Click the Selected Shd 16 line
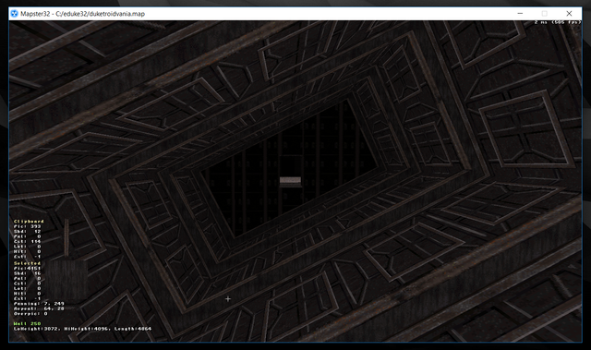This screenshot has height=350, width=591. [x=27, y=273]
